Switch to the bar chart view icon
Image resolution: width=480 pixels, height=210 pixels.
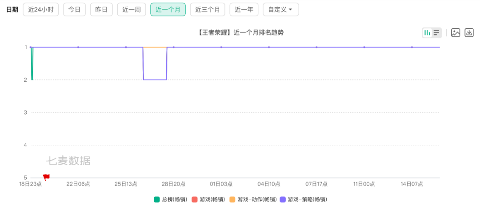[427, 32]
